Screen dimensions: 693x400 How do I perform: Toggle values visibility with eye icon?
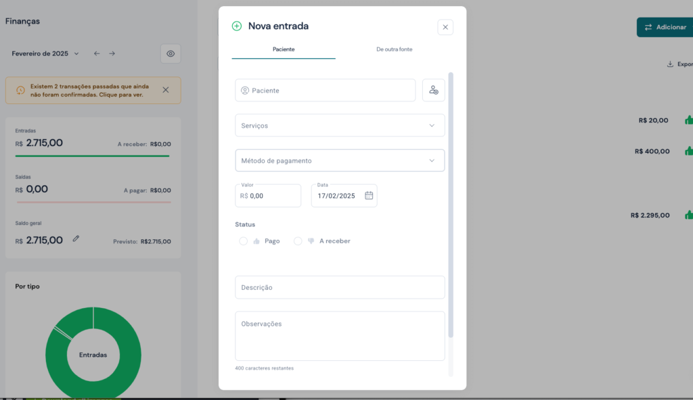pyautogui.click(x=171, y=53)
